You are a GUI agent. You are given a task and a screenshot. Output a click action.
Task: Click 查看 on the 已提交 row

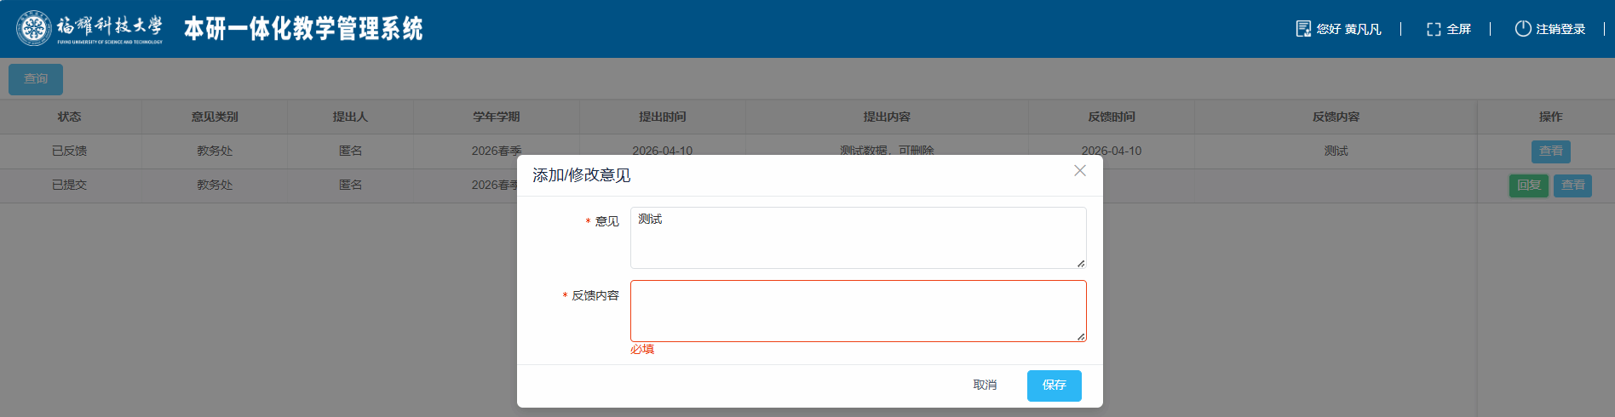pyautogui.click(x=1572, y=186)
